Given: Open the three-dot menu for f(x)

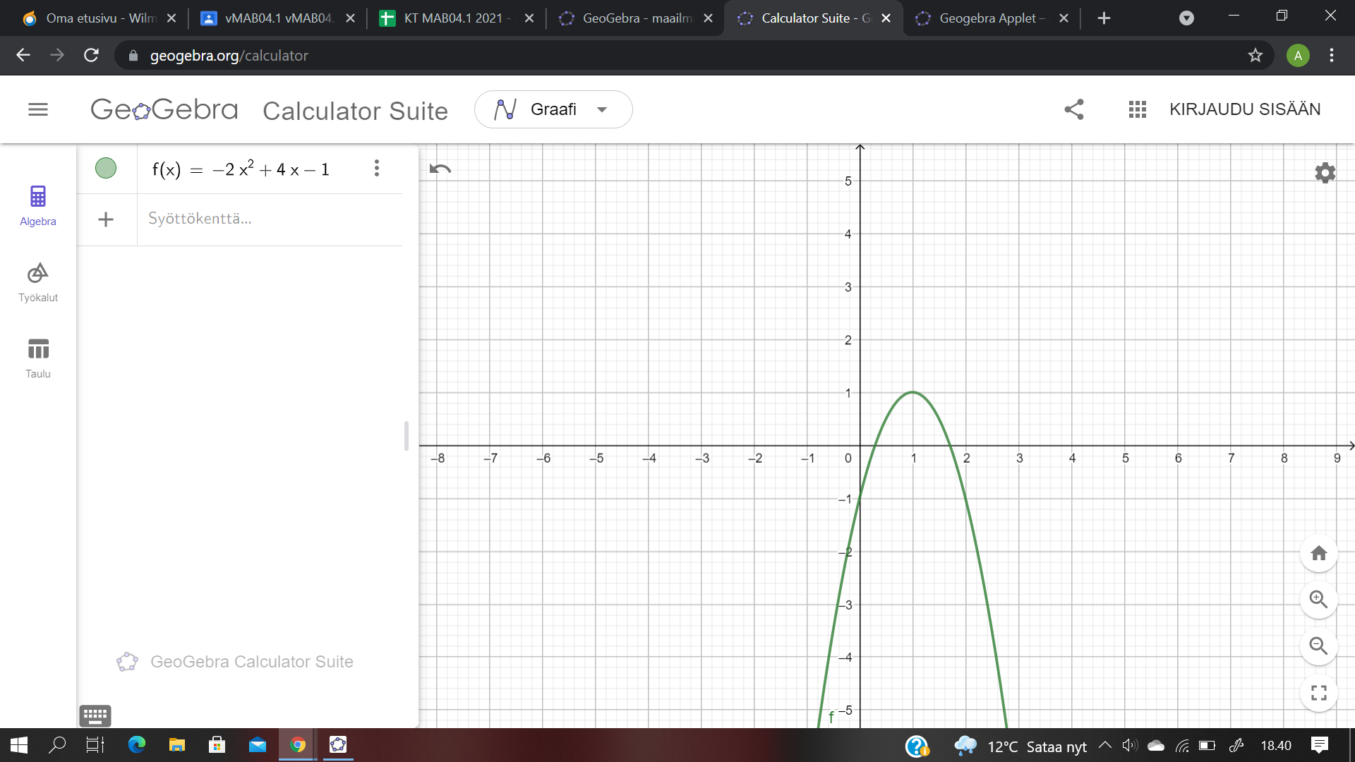Looking at the screenshot, I should (377, 168).
